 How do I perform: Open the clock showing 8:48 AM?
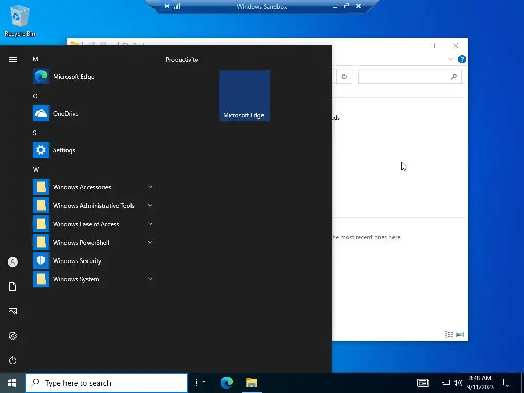click(480, 383)
